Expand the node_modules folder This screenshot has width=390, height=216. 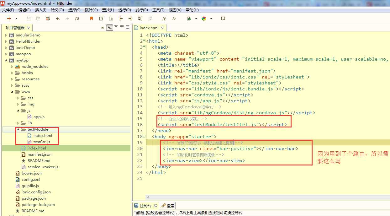[x=12, y=67]
